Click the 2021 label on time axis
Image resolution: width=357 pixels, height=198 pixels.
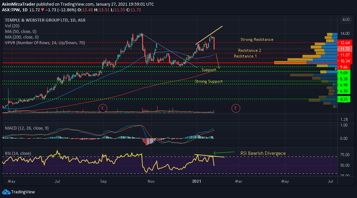[197, 181]
